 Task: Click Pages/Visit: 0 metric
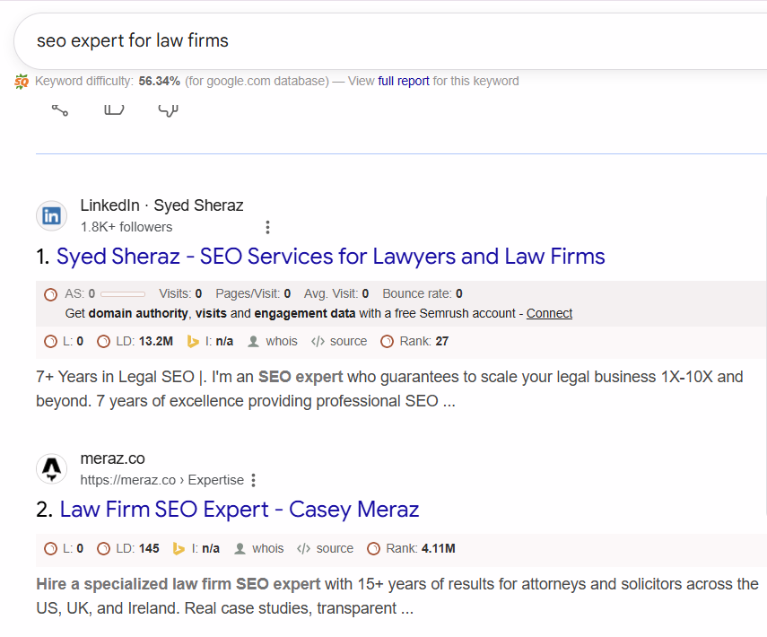[x=253, y=293]
